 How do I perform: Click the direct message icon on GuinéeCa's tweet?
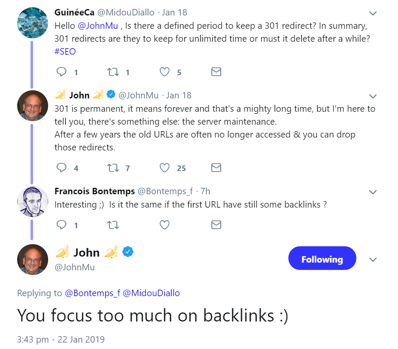(x=216, y=72)
